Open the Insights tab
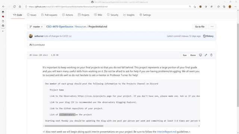239x134 pixels. pos(129,15)
